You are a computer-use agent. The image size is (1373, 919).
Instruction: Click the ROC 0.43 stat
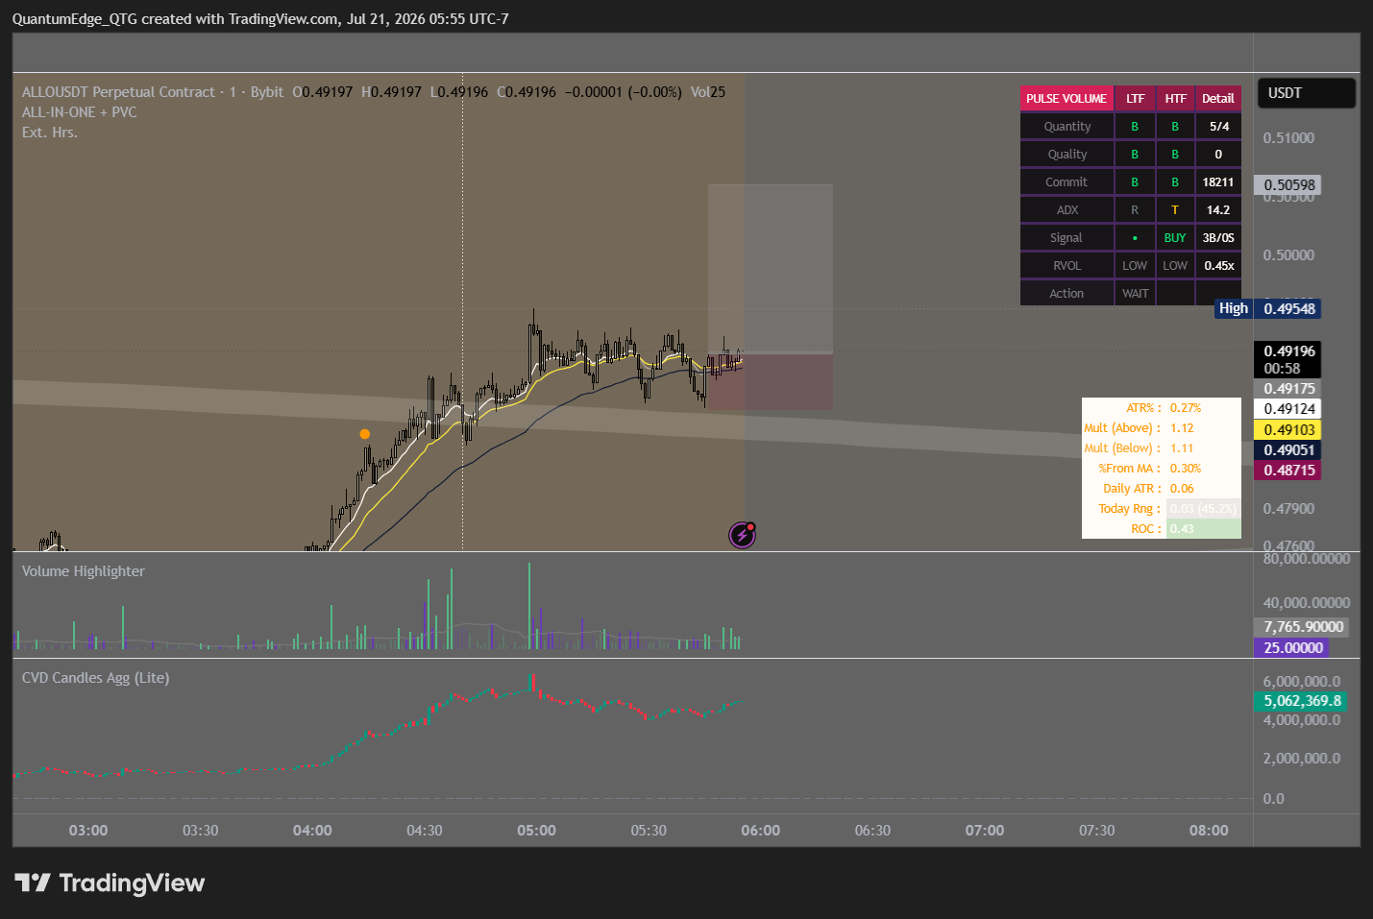coord(1162,529)
